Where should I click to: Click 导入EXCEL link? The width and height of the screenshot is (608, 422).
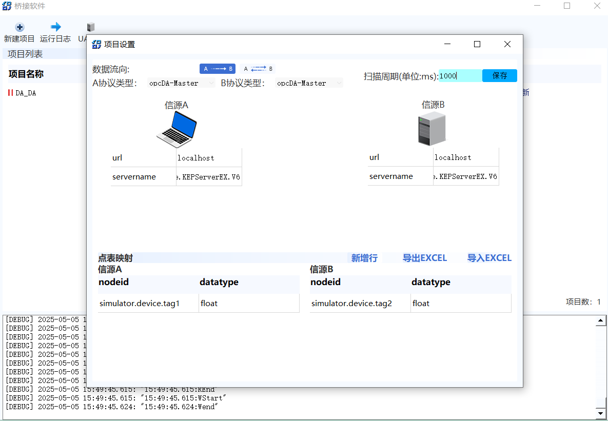pyautogui.click(x=489, y=258)
